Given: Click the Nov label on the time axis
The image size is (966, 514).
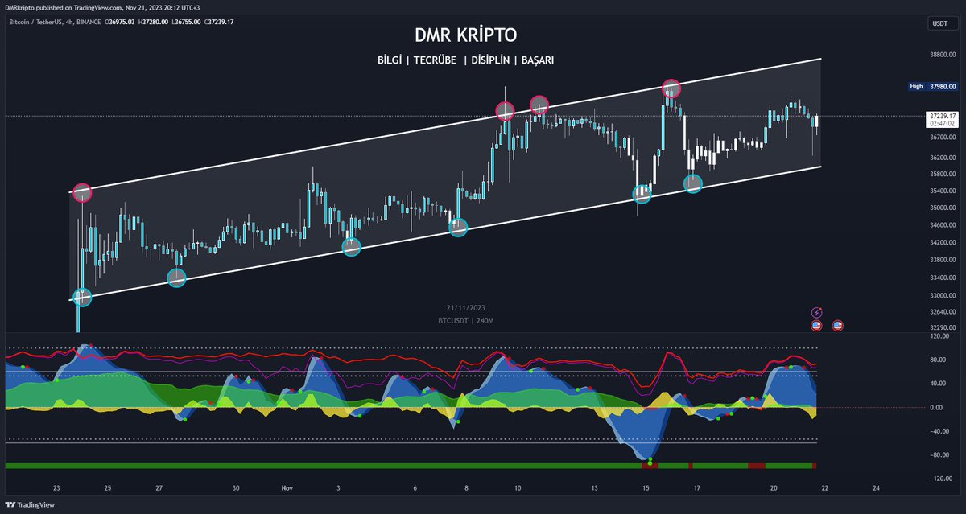Looking at the screenshot, I should click(287, 487).
